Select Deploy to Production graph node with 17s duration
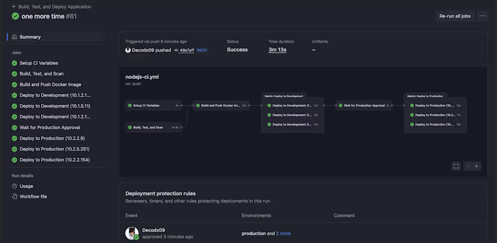 tap(435, 115)
